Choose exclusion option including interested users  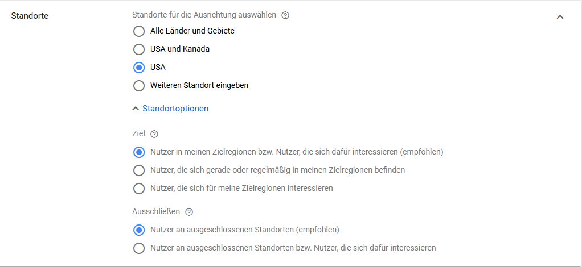(x=138, y=248)
